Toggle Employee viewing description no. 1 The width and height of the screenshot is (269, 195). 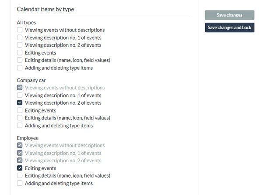[20, 153]
